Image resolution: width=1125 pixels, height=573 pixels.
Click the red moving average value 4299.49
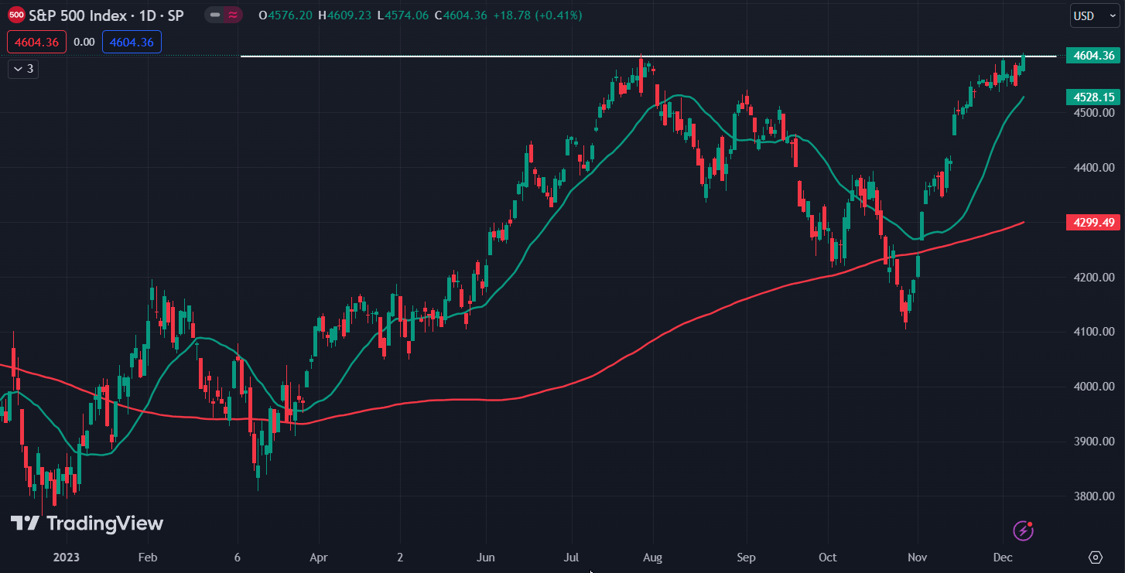click(x=1093, y=222)
